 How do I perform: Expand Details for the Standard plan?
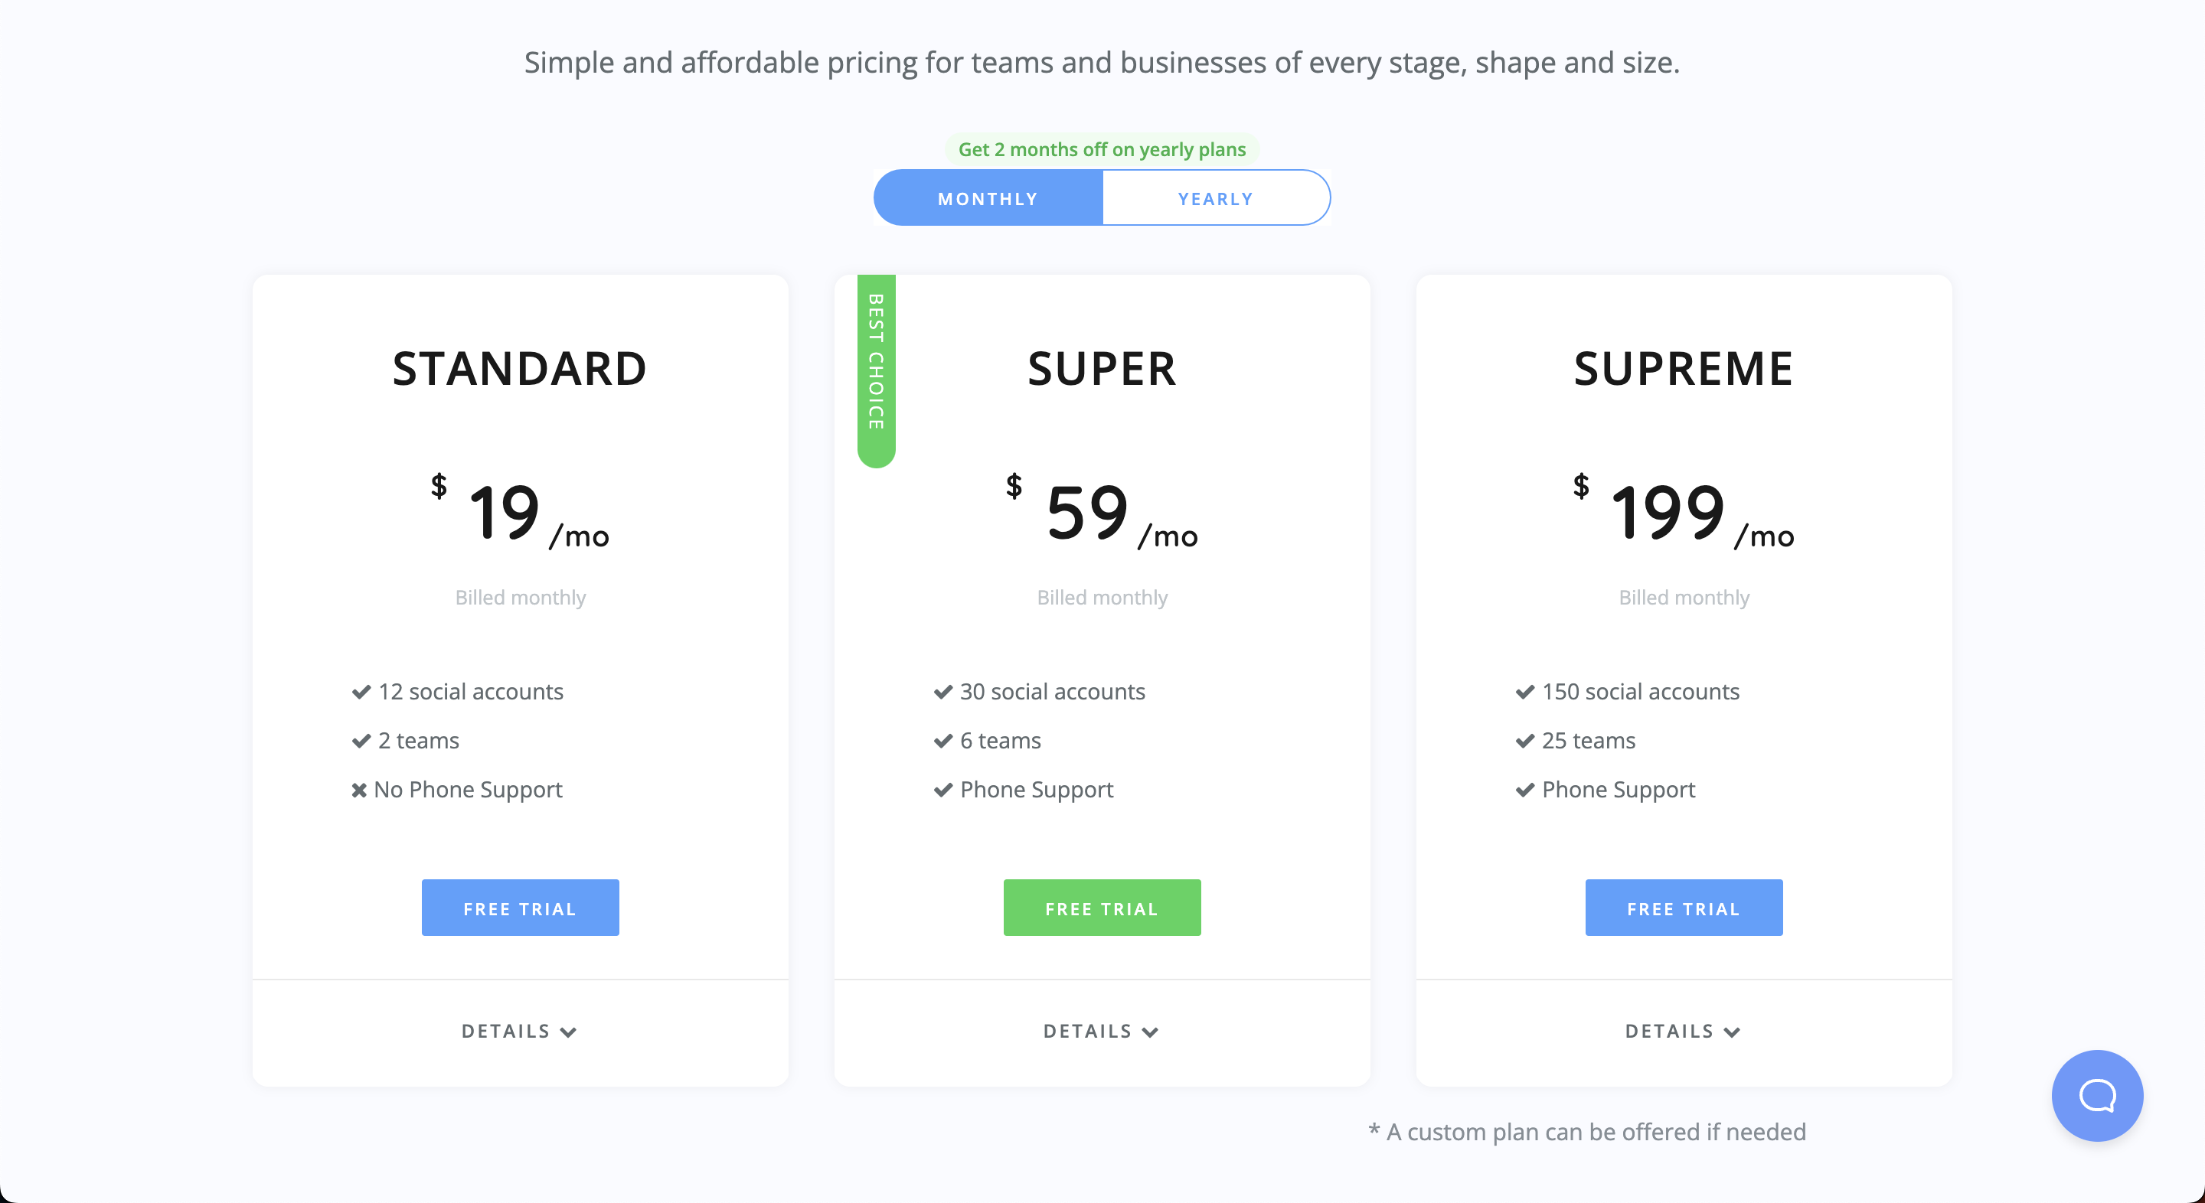tap(520, 1031)
